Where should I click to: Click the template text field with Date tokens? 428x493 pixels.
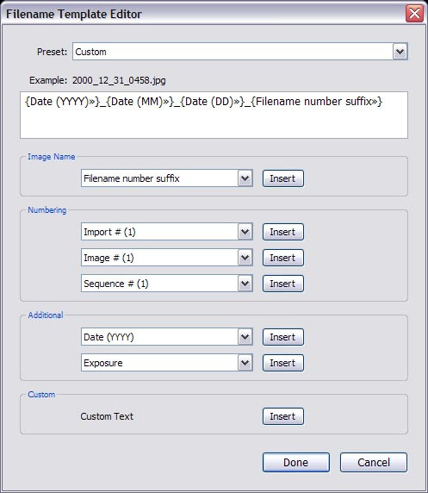click(214, 115)
